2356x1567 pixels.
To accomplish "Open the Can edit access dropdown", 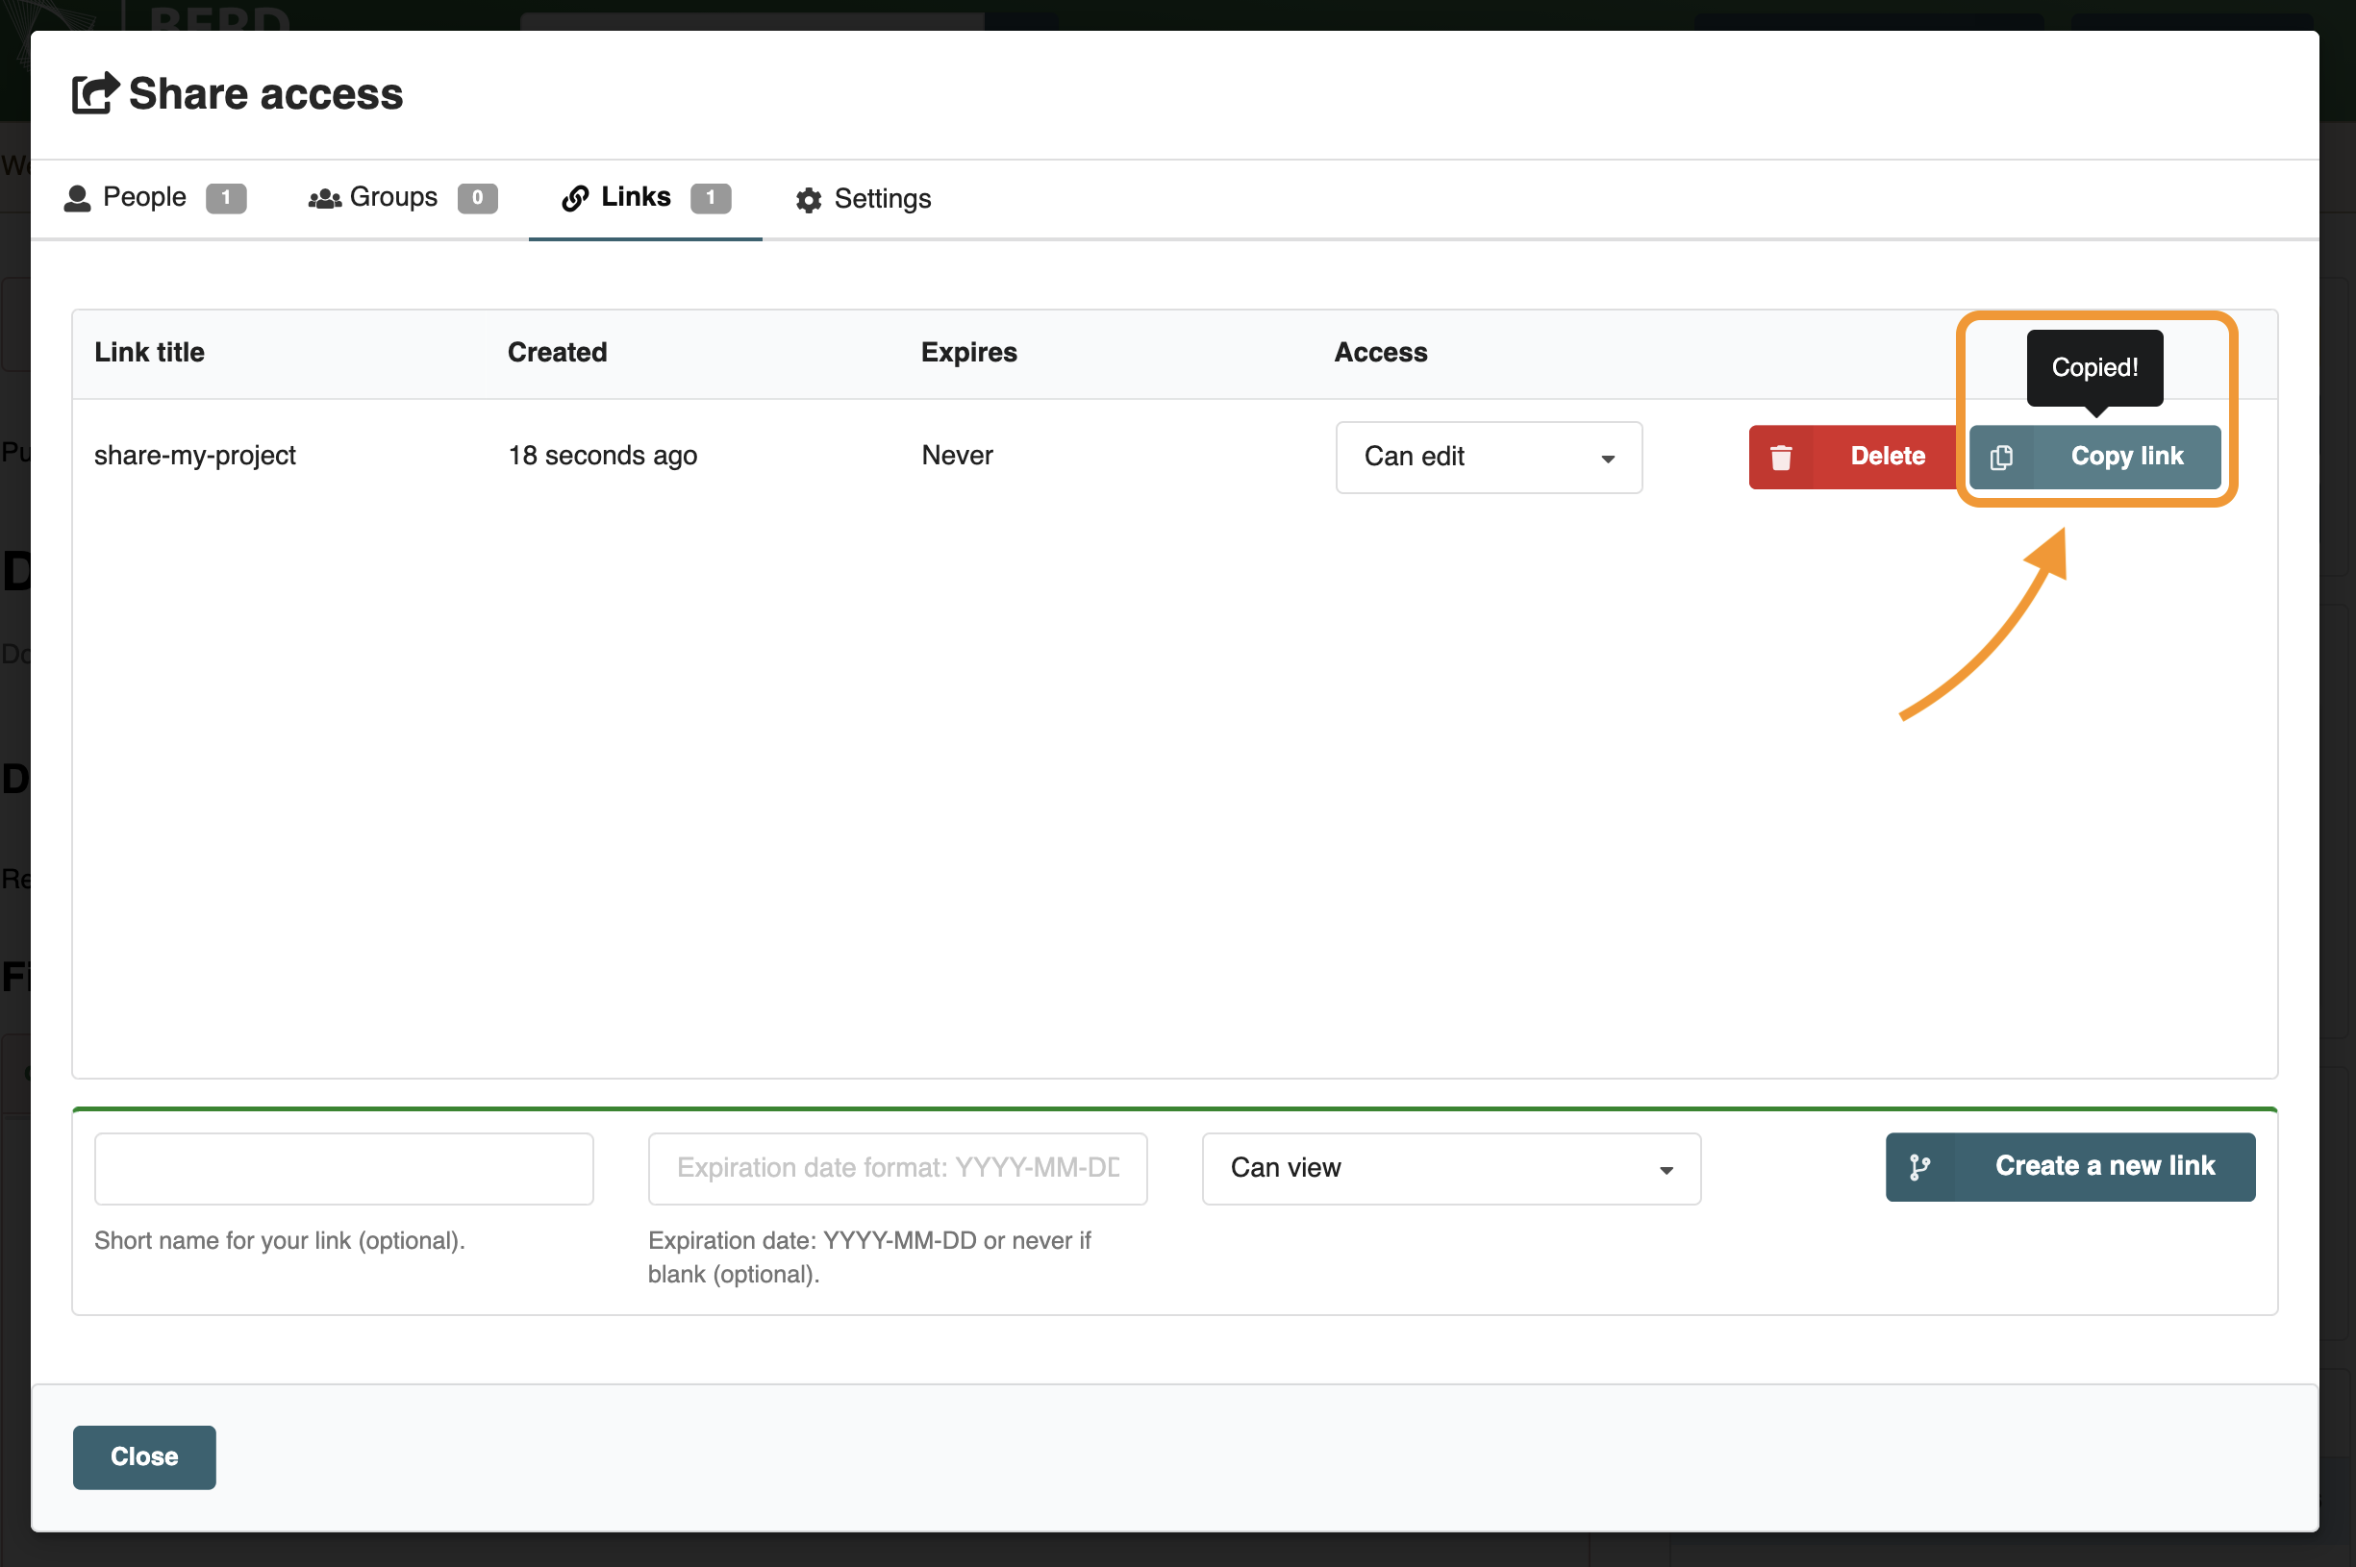I will 1489,457.
